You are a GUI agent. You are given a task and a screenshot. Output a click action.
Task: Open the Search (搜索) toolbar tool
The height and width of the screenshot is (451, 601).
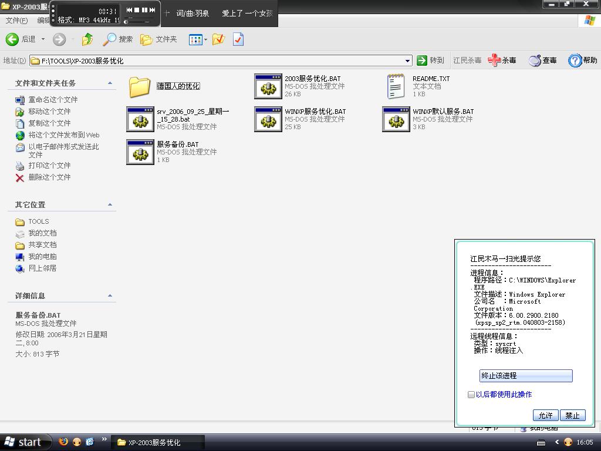click(x=118, y=39)
